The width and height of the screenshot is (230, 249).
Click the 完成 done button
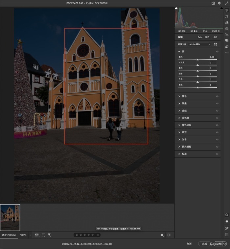click(x=204, y=244)
